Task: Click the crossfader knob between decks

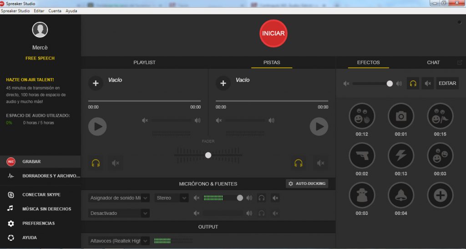Action: click(208, 155)
